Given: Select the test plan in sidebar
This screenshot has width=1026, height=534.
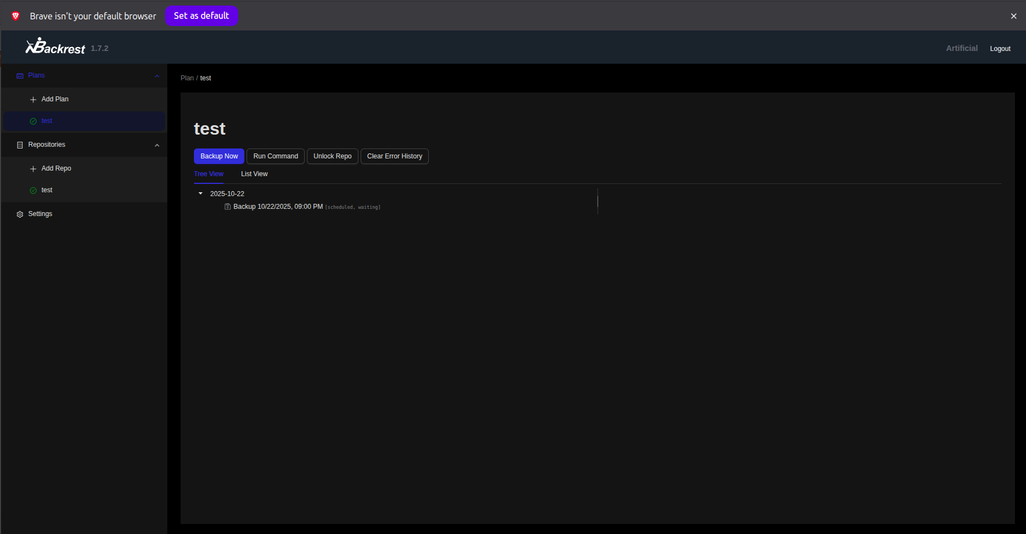Looking at the screenshot, I should point(84,121).
